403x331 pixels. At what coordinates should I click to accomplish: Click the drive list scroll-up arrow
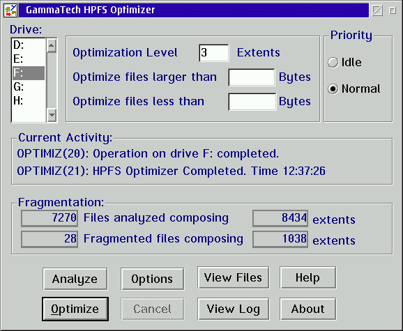[52, 46]
